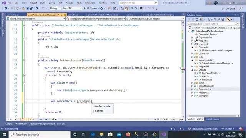Open the File menu
Image resolution: width=246 pixels, height=138 pixels.
10,3
